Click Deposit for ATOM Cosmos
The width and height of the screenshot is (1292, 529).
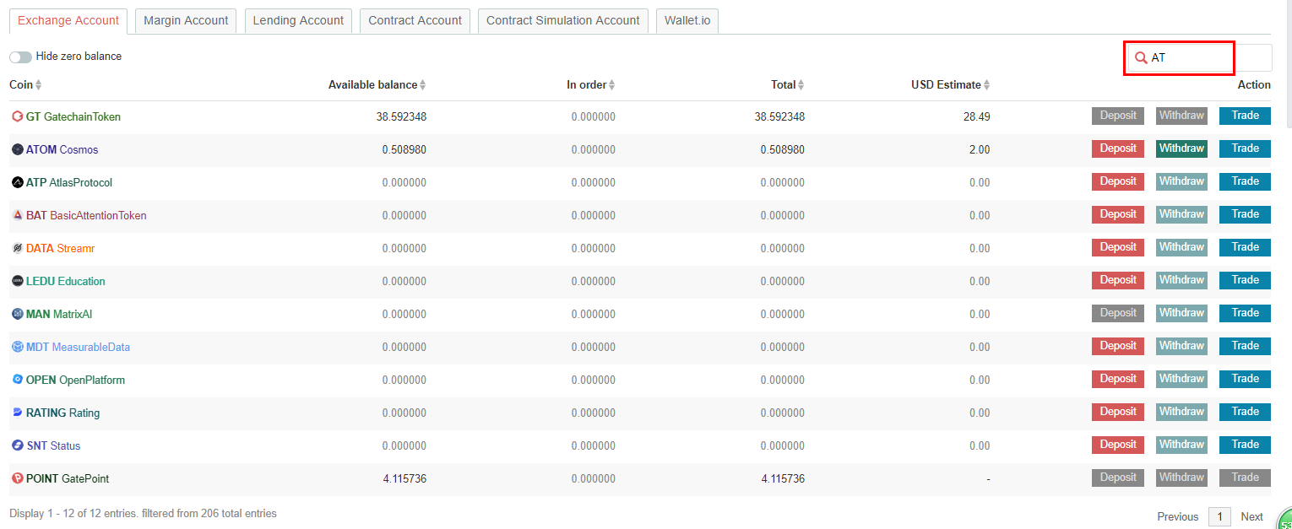pyautogui.click(x=1118, y=148)
